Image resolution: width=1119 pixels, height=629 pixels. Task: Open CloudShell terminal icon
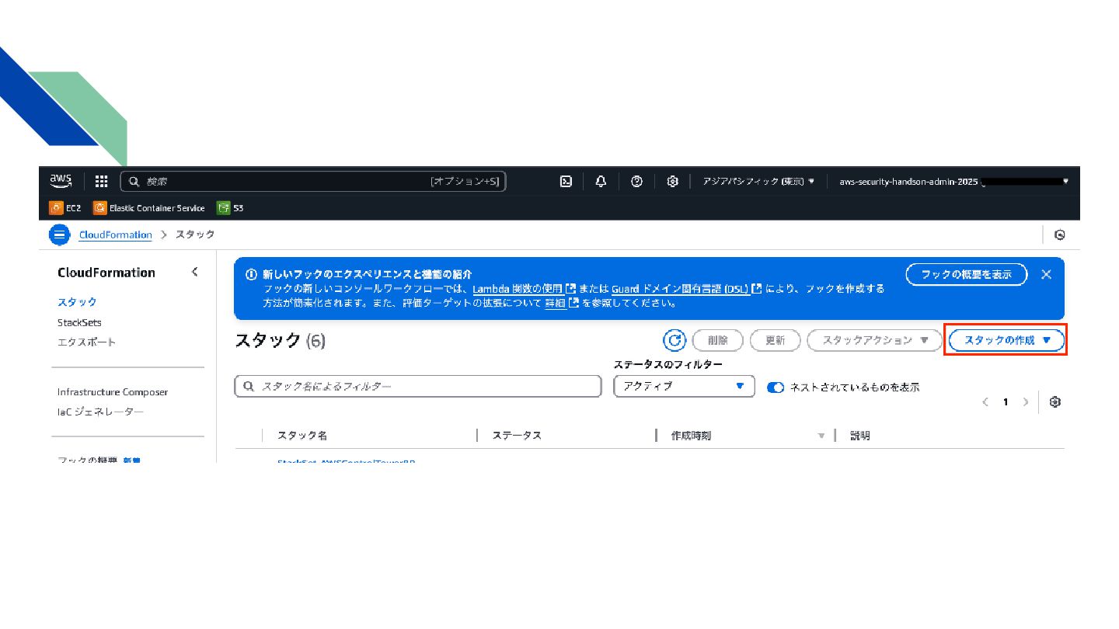566,181
